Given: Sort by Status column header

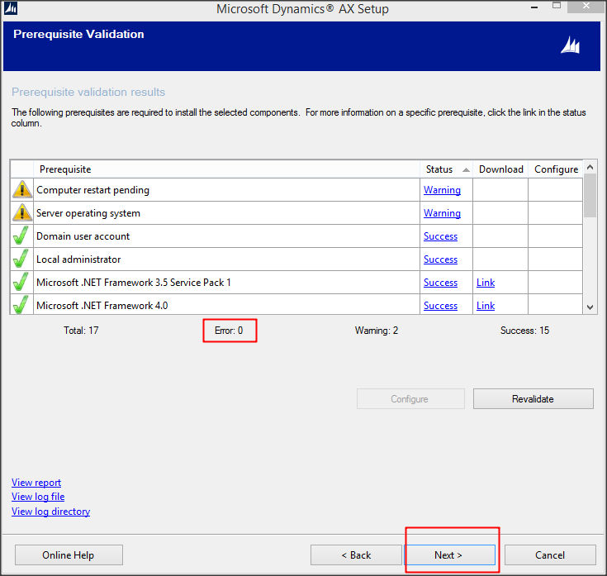Looking at the screenshot, I should (446, 169).
